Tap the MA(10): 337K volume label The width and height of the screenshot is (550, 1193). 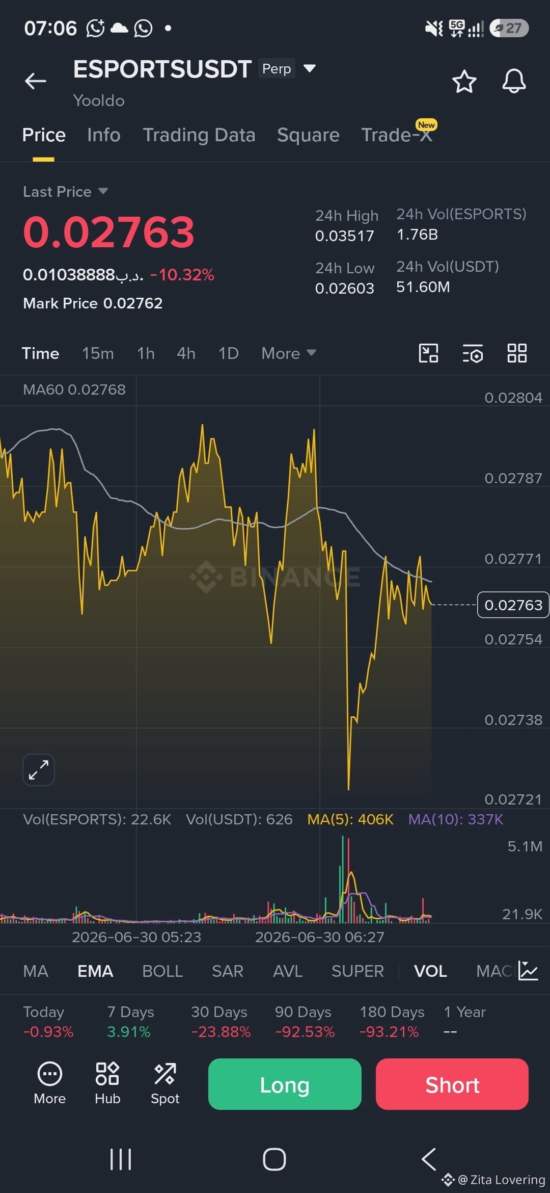tap(456, 819)
